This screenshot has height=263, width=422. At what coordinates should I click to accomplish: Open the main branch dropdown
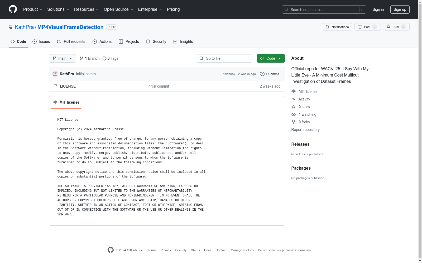tap(63, 58)
